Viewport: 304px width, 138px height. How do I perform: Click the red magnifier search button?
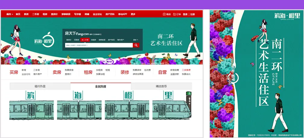tap(136, 45)
